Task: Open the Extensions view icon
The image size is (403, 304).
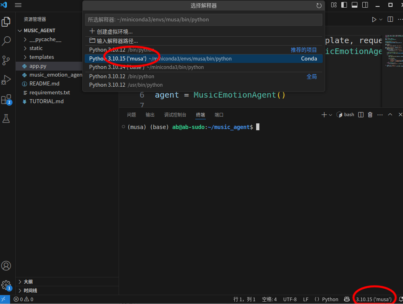Action: click(6, 99)
